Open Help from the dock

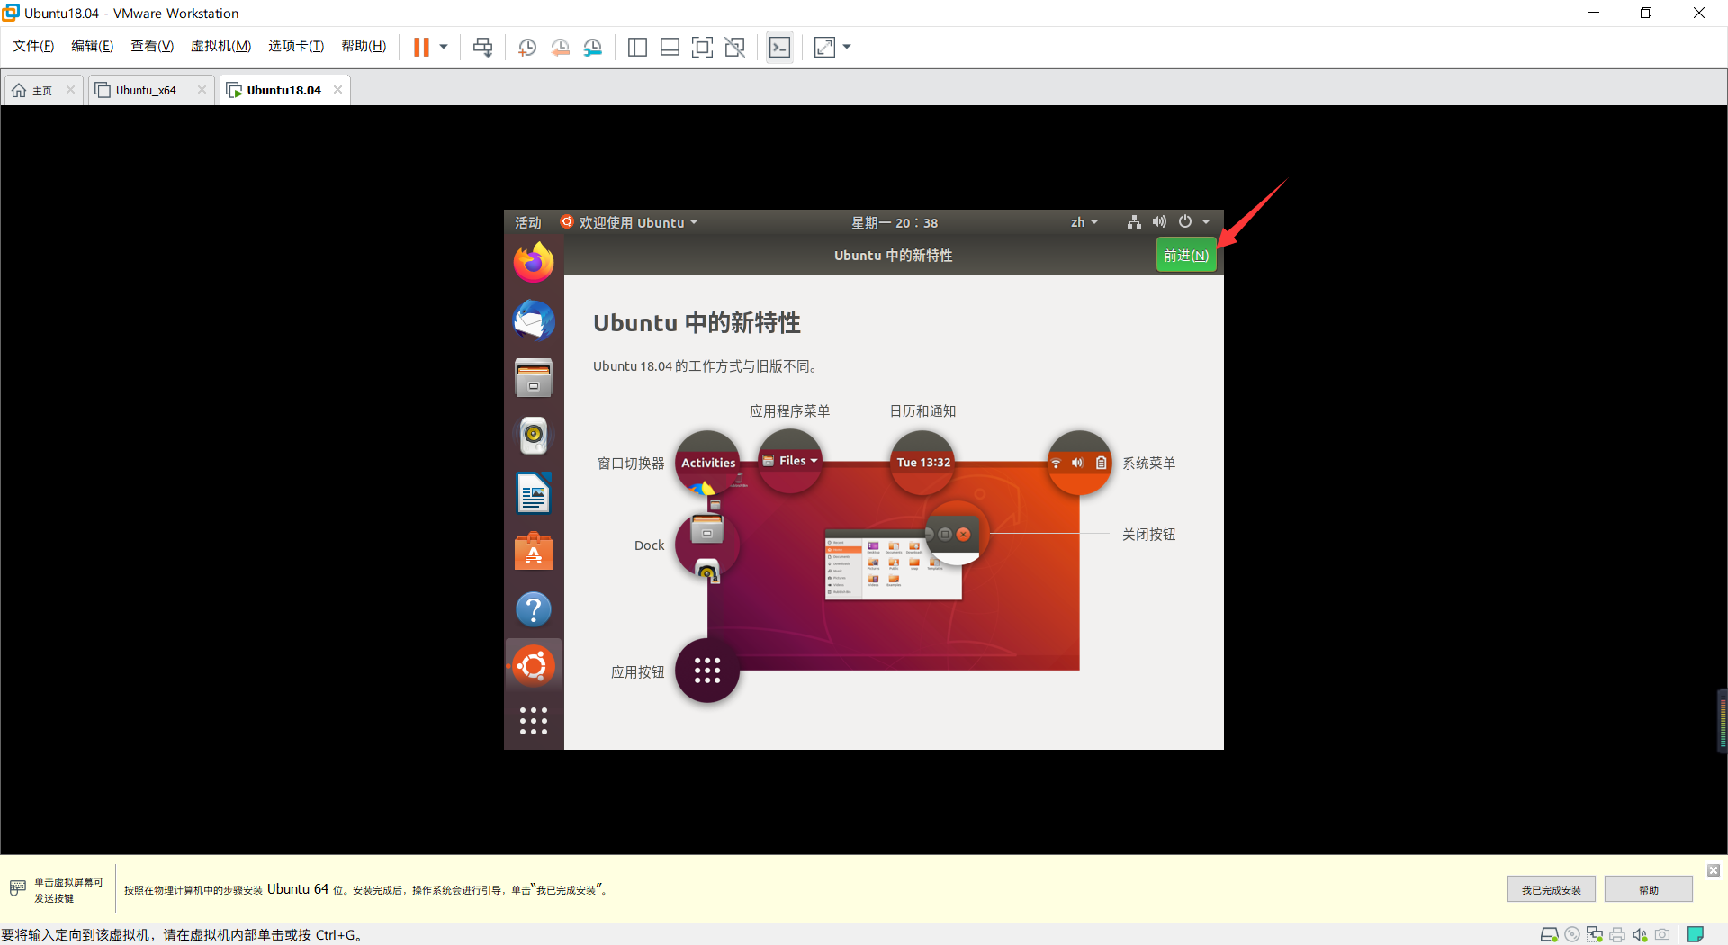[x=534, y=609]
